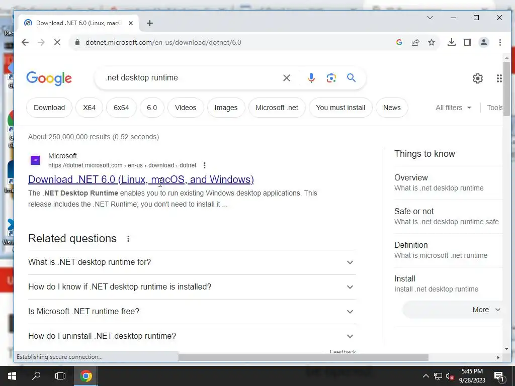Expand Is Microsoft .NET runtime free
This screenshot has height=386, width=515.
(192, 312)
